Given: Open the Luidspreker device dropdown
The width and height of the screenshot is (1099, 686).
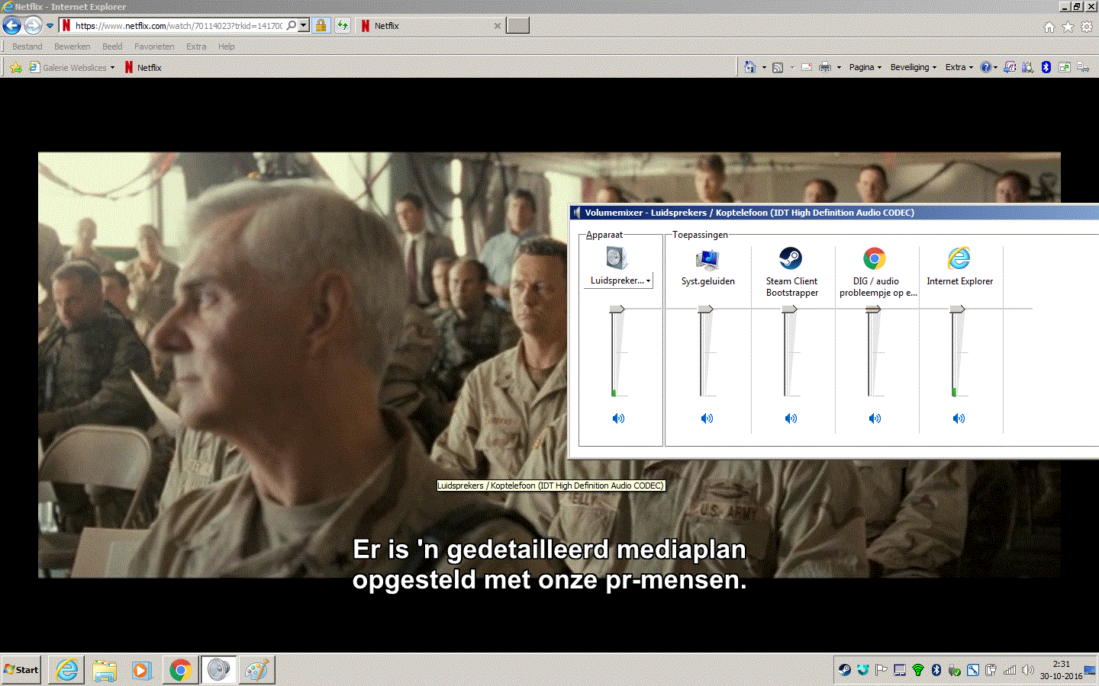Looking at the screenshot, I should coord(620,280).
